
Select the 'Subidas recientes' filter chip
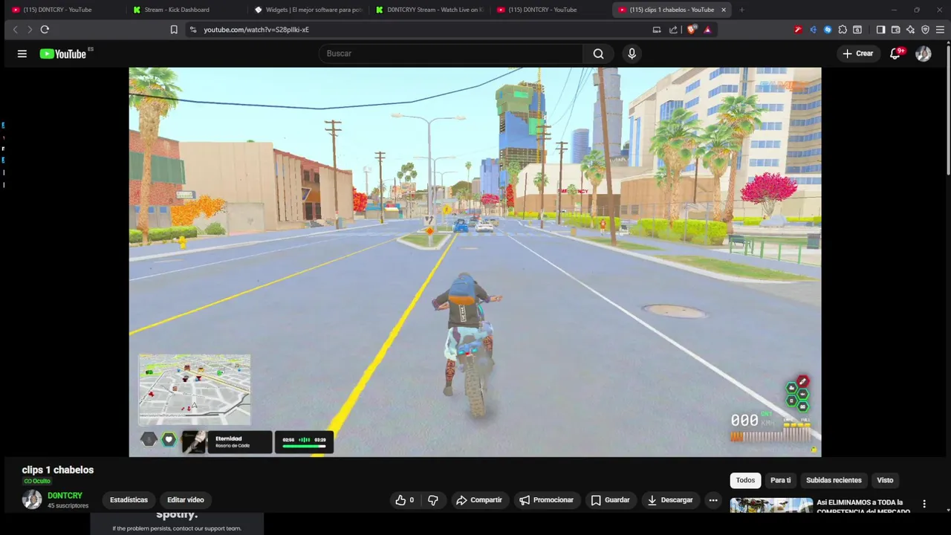pos(834,480)
